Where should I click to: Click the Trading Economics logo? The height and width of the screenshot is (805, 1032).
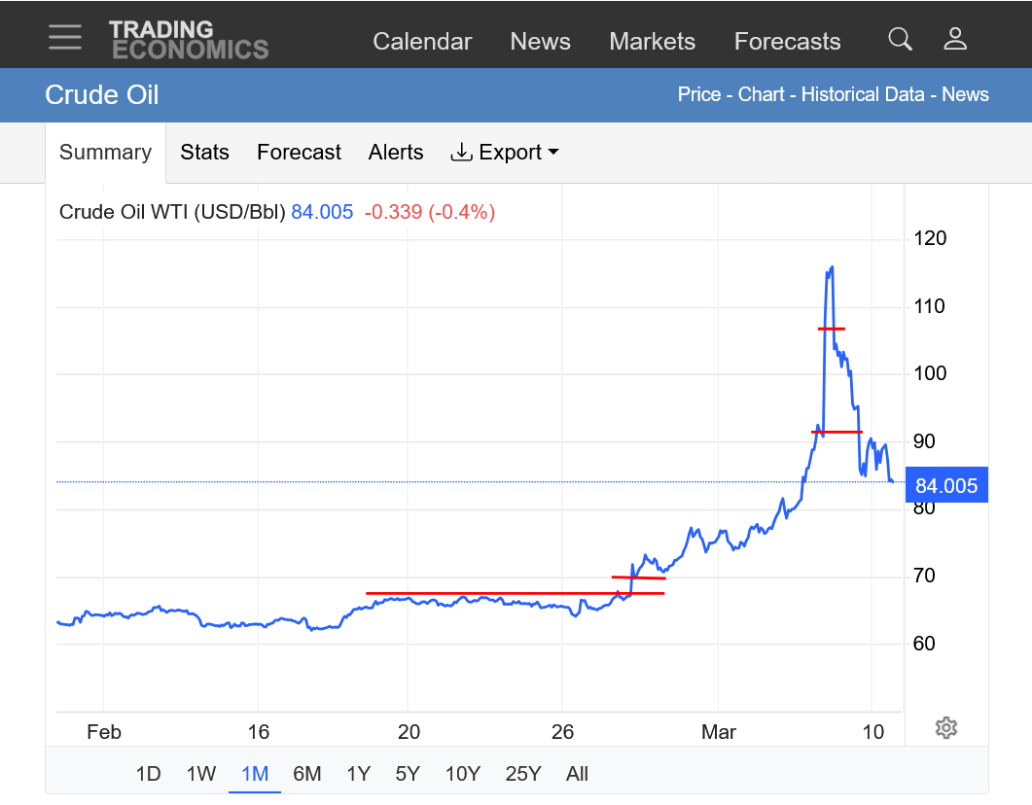click(x=188, y=40)
